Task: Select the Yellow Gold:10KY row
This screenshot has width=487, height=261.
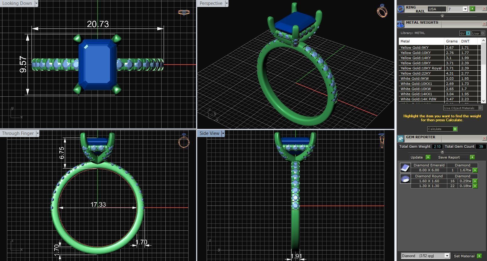Action: point(440,53)
